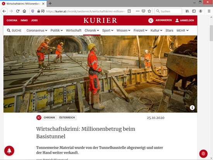
Task: Click the ÖSTERREICH category tag
Action: click(x=67, y=117)
